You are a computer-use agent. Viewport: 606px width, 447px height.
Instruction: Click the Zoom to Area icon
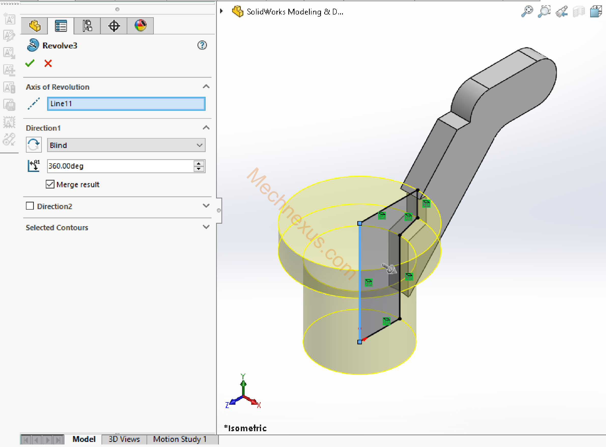(x=544, y=12)
